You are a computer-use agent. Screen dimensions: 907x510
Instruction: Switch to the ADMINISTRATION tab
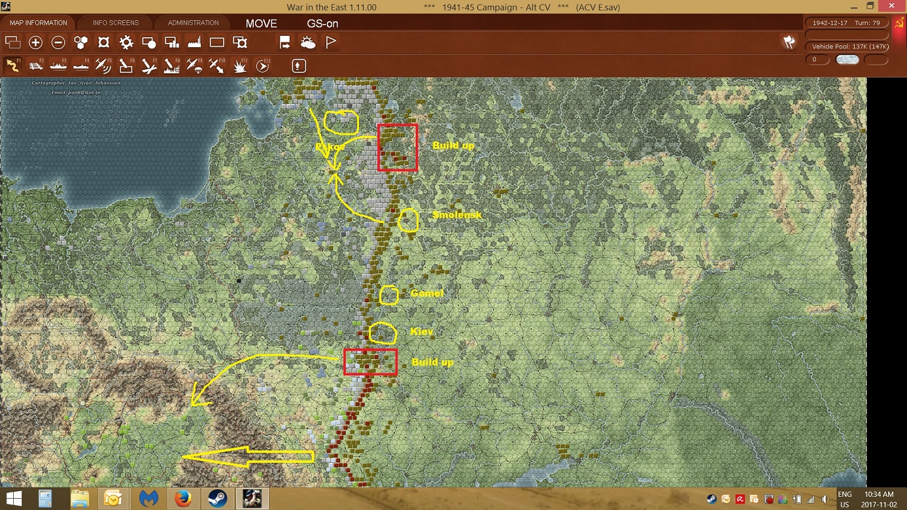tap(193, 23)
